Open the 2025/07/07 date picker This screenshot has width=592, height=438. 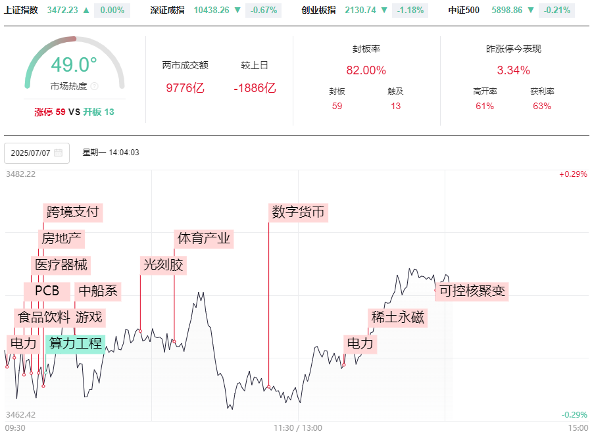(32, 153)
